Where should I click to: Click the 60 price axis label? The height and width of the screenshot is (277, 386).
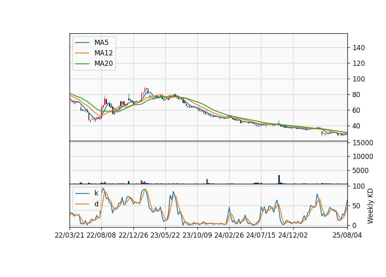point(357,110)
